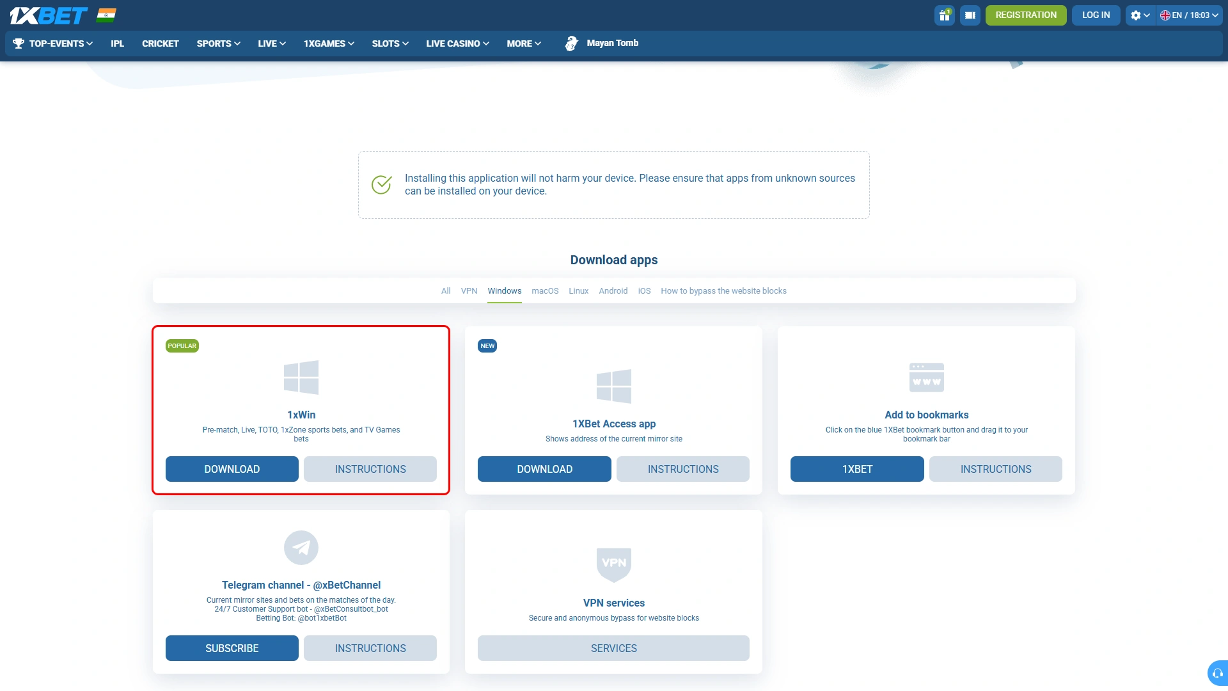Expand the LIVE menu
The width and height of the screenshot is (1228, 691).
(x=272, y=44)
